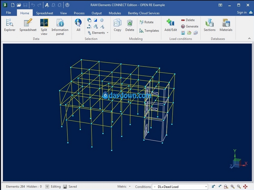Screen dimensions: 254x190
Task: Toggle Split view
Action: tap(44, 27)
